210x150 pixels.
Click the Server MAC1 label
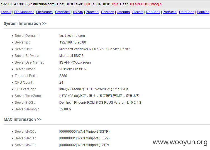(25, 138)
